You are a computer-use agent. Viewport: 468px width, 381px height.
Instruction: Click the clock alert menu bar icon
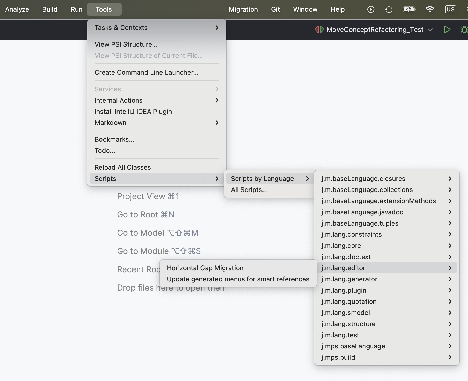[x=389, y=9]
